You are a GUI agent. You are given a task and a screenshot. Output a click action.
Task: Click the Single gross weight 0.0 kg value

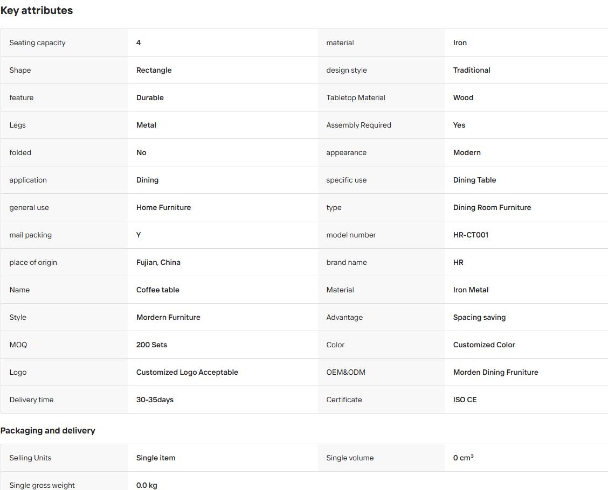pos(147,485)
